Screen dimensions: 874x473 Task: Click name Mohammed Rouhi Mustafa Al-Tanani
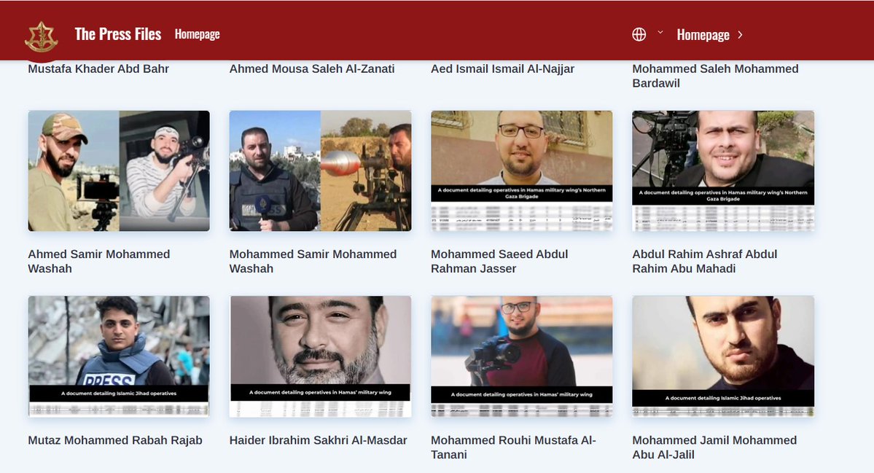pyautogui.click(x=513, y=447)
